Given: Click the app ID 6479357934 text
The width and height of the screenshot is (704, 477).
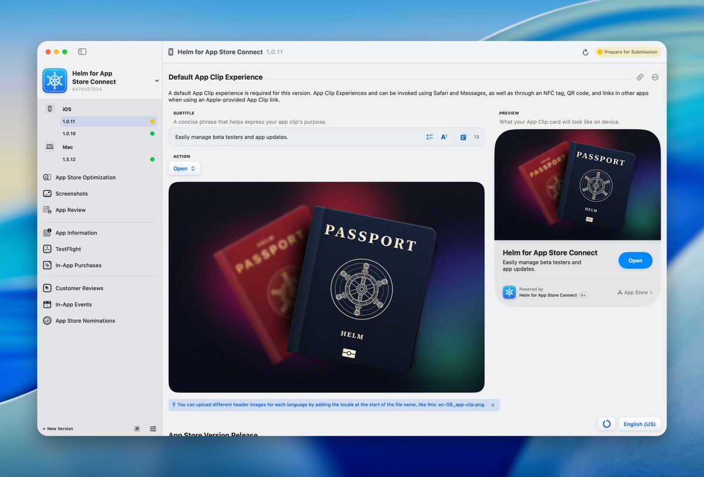Looking at the screenshot, I should [87, 90].
